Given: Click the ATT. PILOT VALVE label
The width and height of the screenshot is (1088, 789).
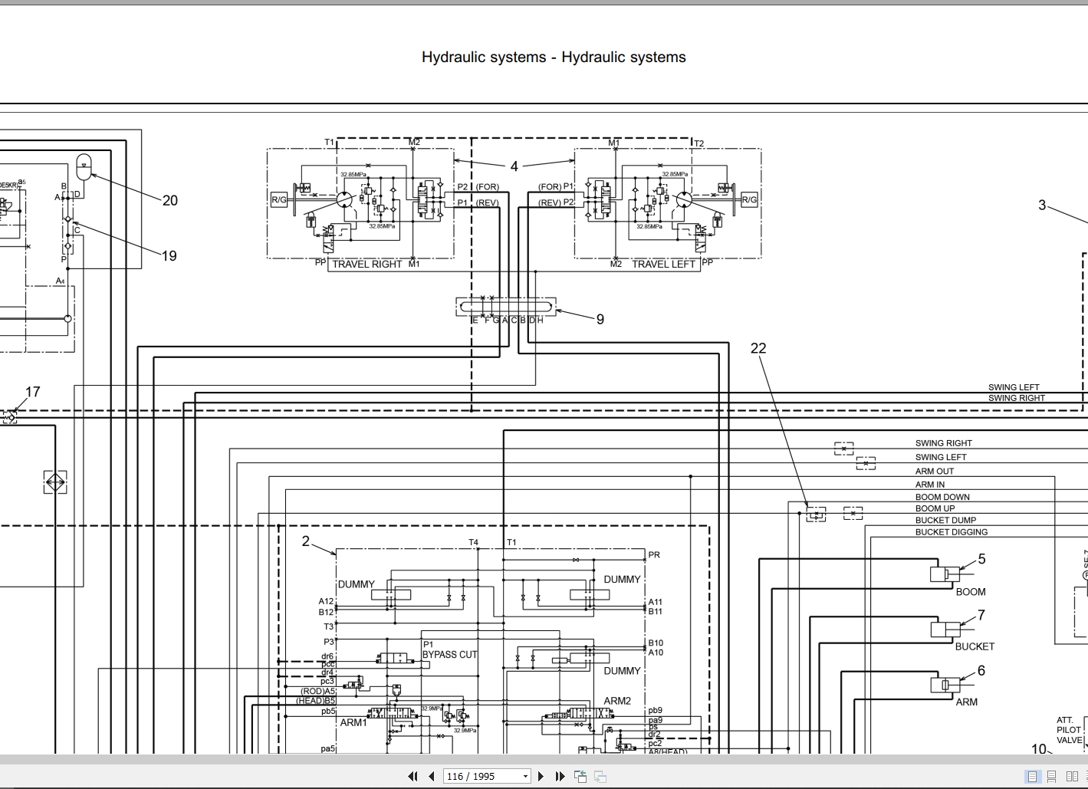Looking at the screenshot, I should click(1070, 730).
